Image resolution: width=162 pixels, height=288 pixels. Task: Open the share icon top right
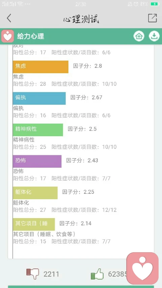[x=153, y=18]
